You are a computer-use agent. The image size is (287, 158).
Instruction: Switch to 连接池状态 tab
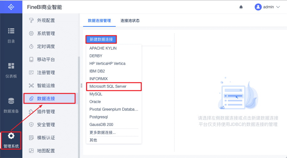[x=130, y=21]
